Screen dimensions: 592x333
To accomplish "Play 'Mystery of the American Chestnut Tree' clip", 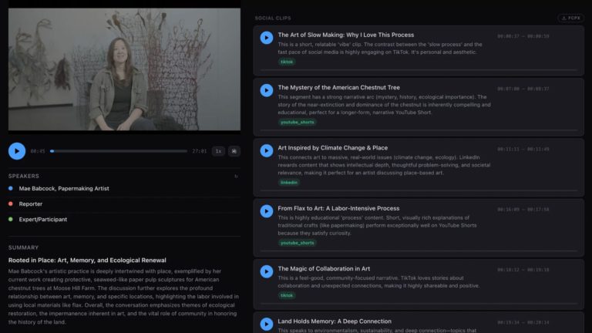I will pyautogui.click(x=267, y=90).
